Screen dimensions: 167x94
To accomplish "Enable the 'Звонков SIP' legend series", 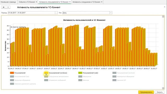I will (x=119, y=80).
